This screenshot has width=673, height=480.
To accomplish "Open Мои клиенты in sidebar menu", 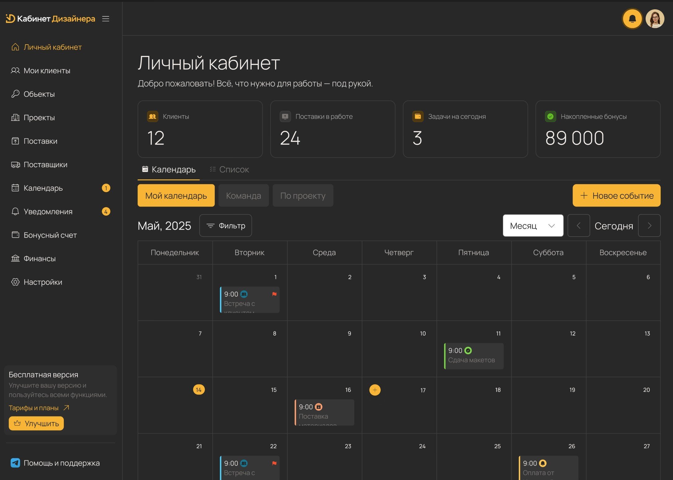I will (x=47, y=71).
